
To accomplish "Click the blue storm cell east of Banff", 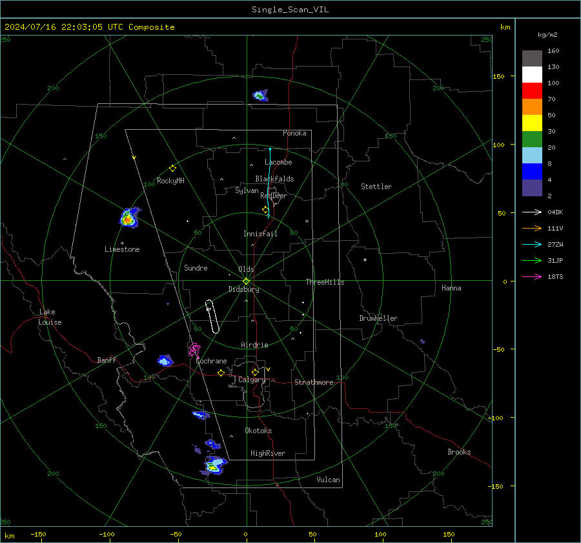I will click(165, 360).
